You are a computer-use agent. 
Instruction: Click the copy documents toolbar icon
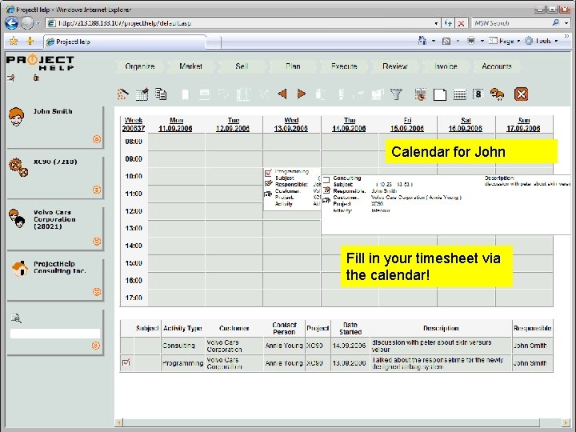[x=161, y=94]
